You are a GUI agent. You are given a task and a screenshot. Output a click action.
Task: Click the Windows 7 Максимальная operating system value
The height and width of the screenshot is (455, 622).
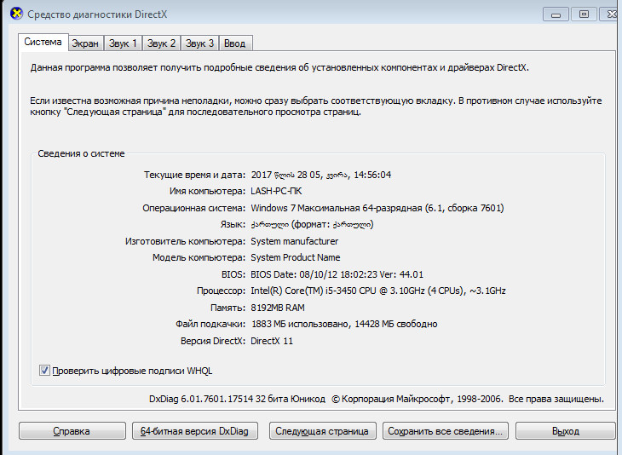click(x=377, y=208)
